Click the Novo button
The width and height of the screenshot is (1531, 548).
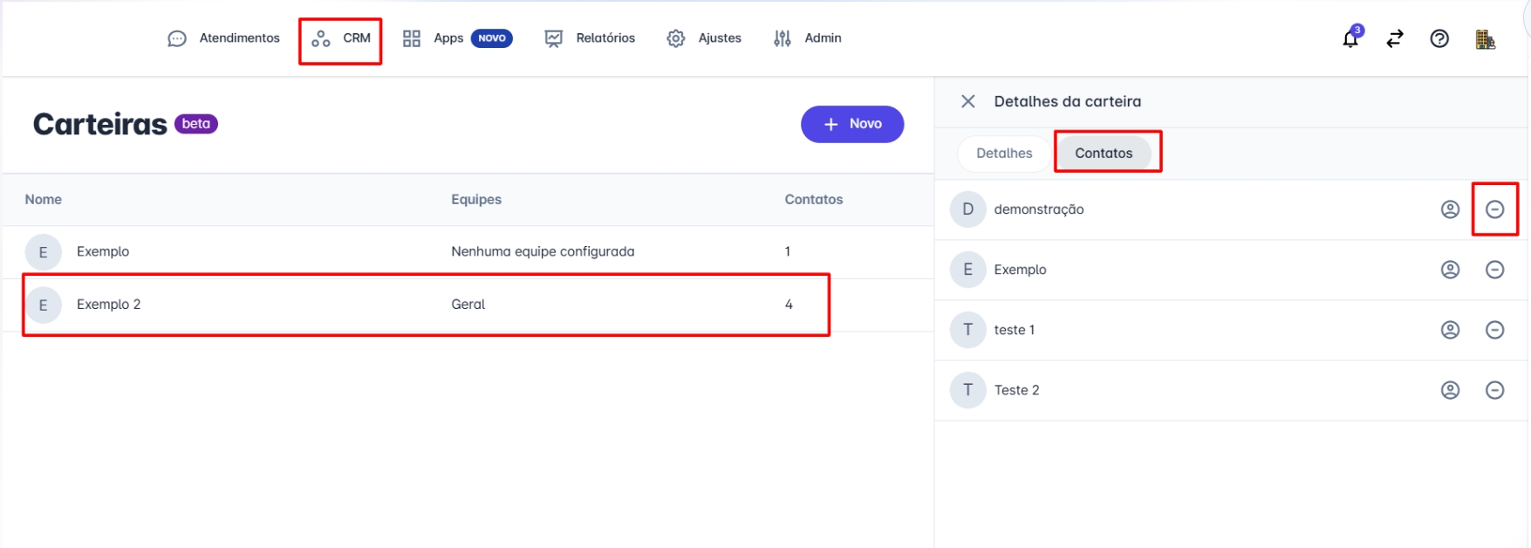[x=851, y=124]
